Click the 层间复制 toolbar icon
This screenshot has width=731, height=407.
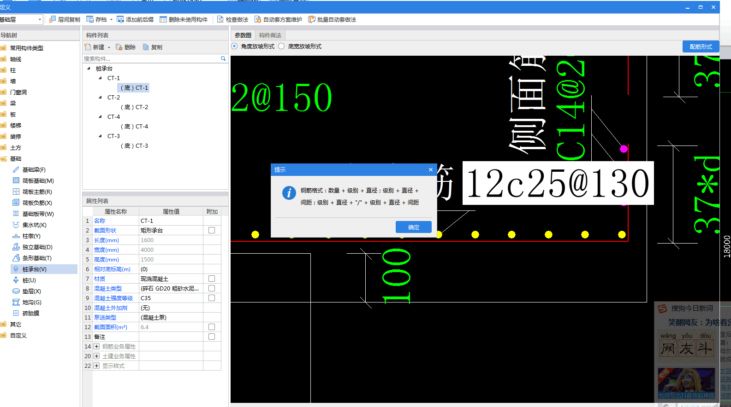click(53, 19)
